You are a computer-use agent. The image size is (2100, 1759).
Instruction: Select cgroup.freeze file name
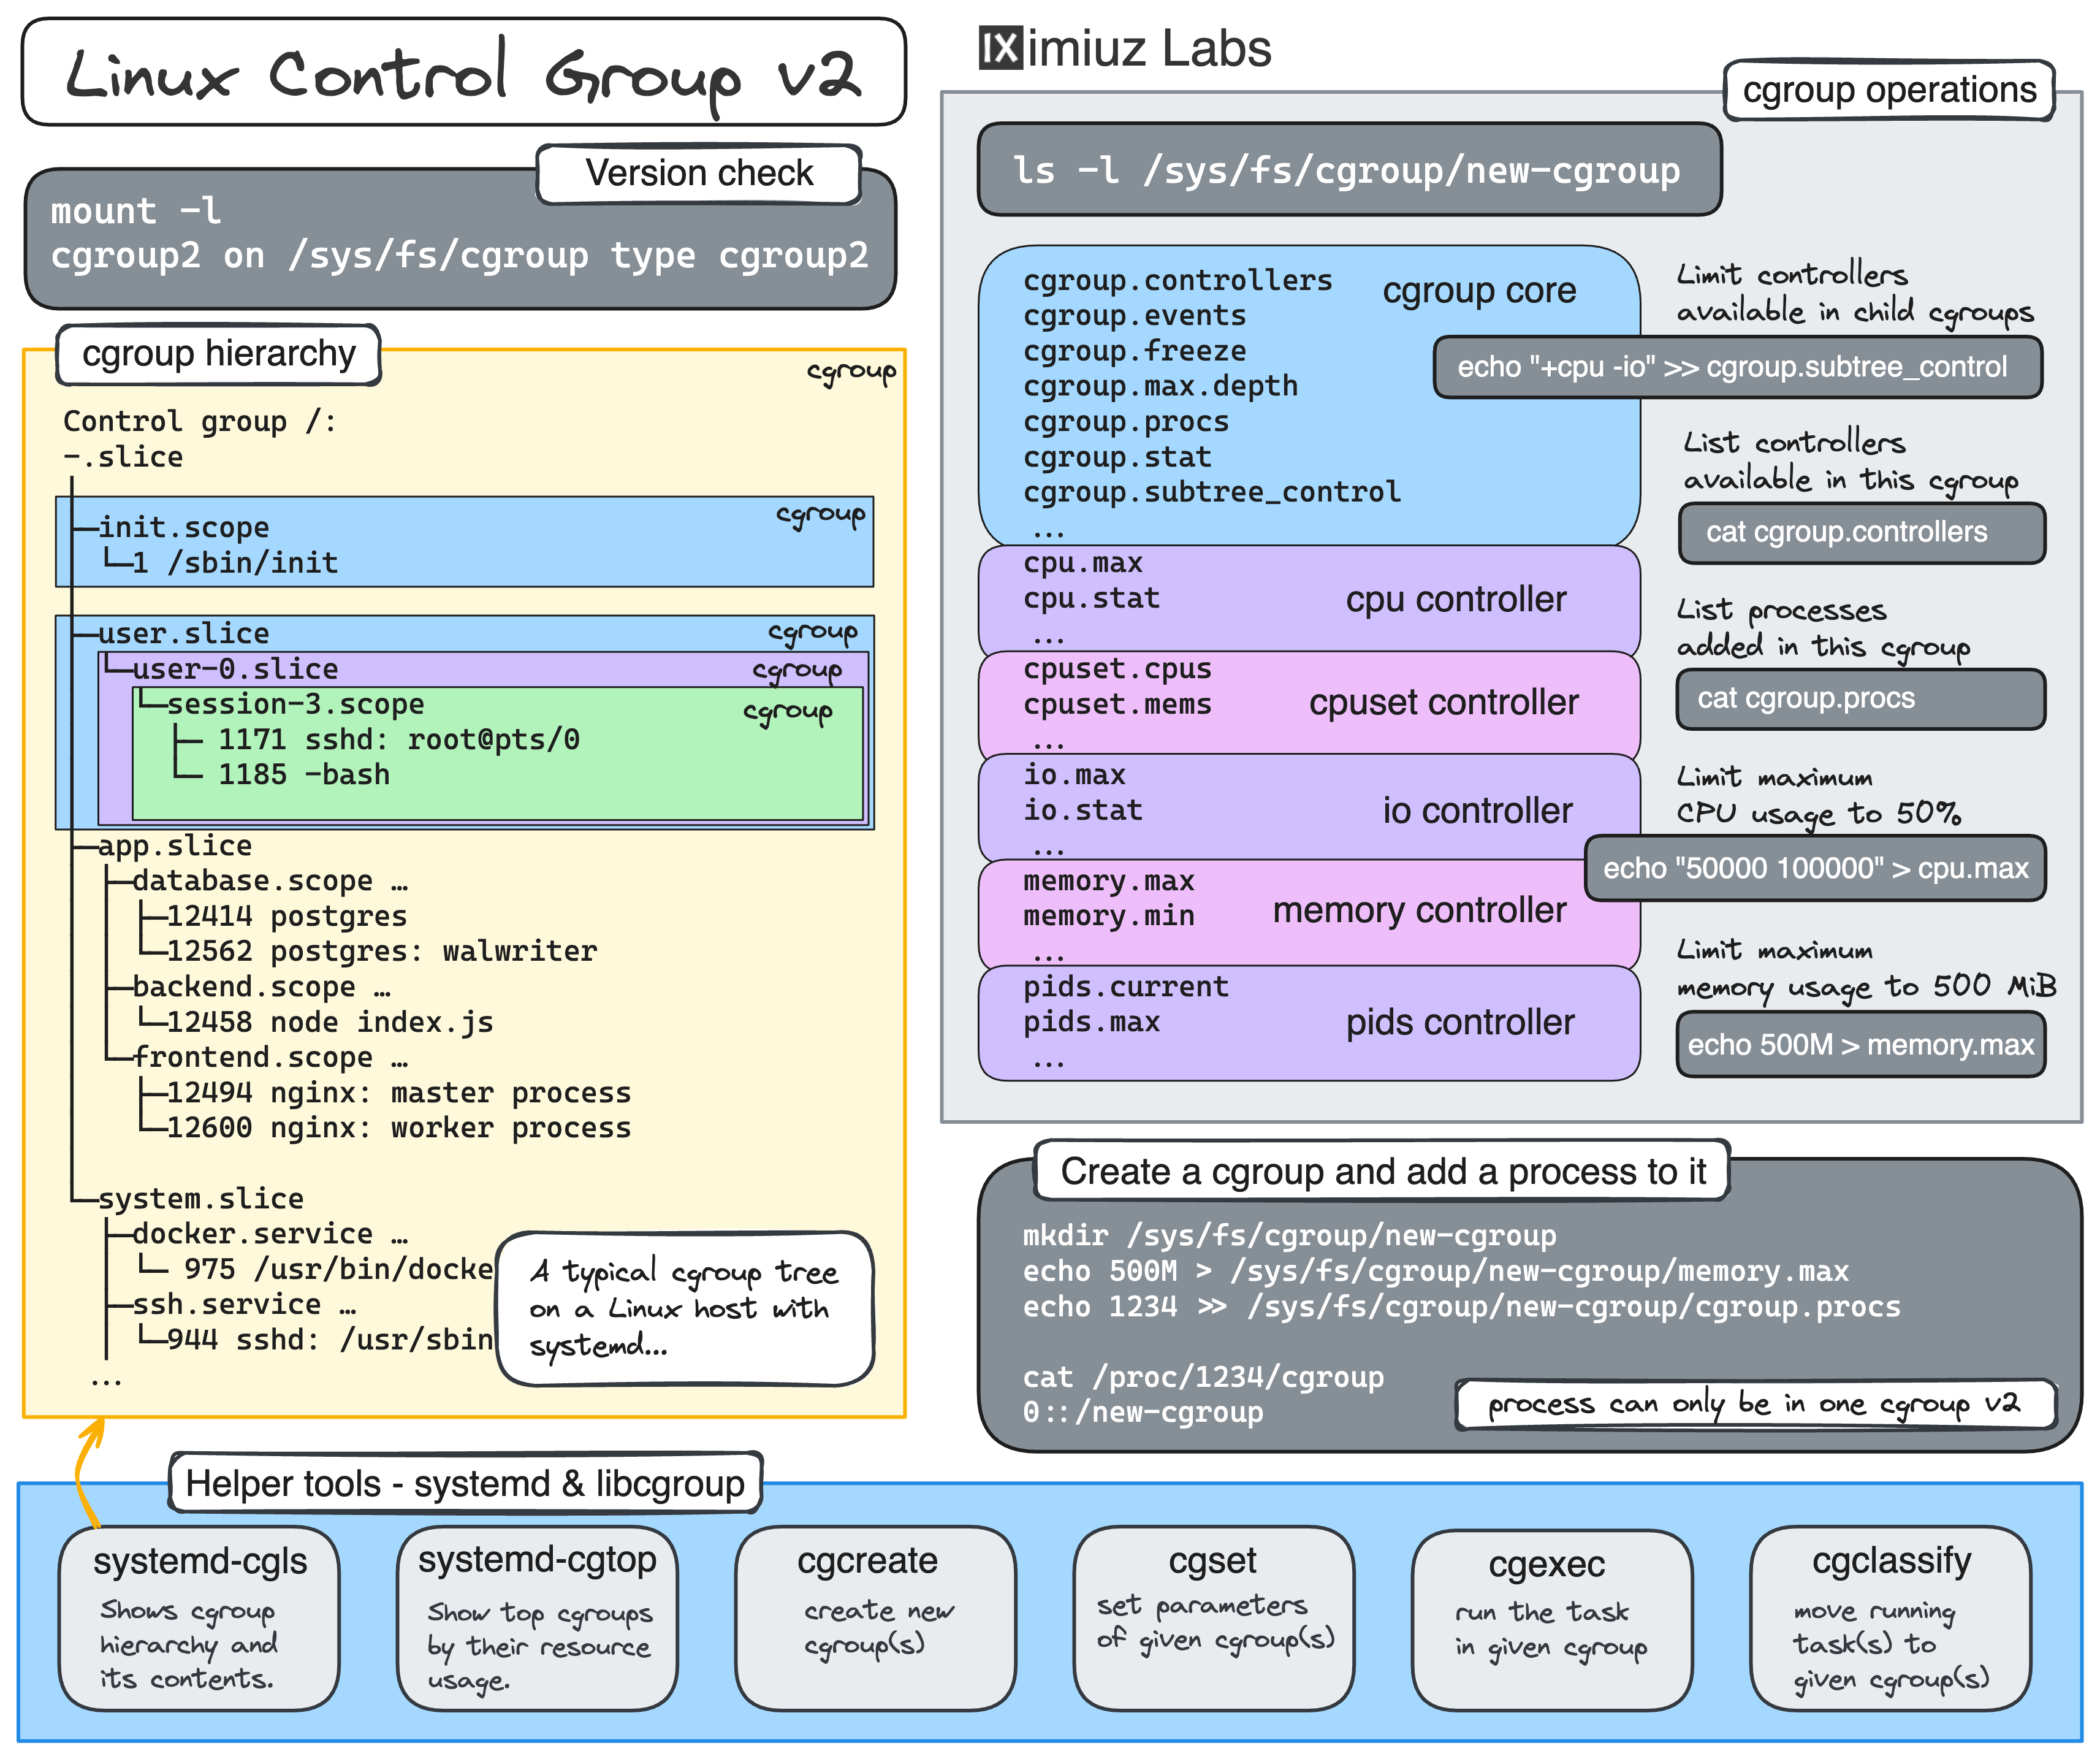pyautogui.click(x=1135, y=351)
